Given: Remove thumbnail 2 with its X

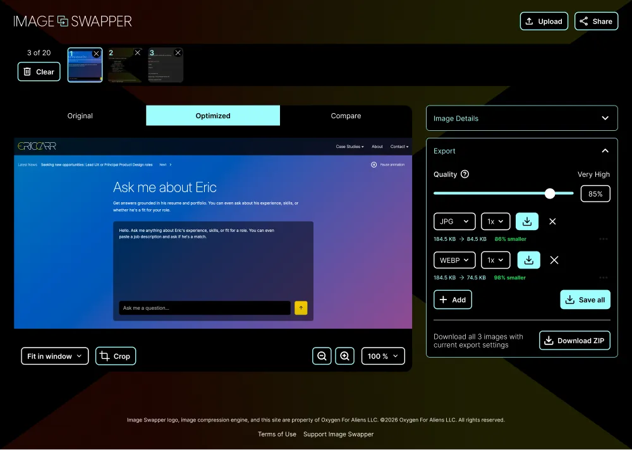Looking at the screenshot, I should point(137,53).
